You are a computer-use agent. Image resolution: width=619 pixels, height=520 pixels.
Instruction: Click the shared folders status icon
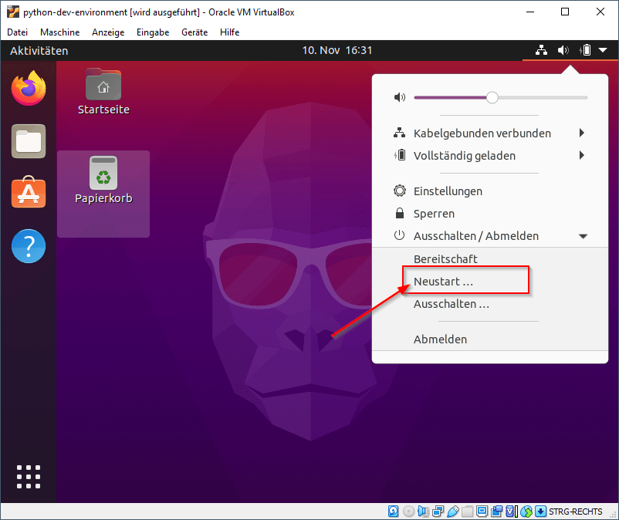pos(467,511)
